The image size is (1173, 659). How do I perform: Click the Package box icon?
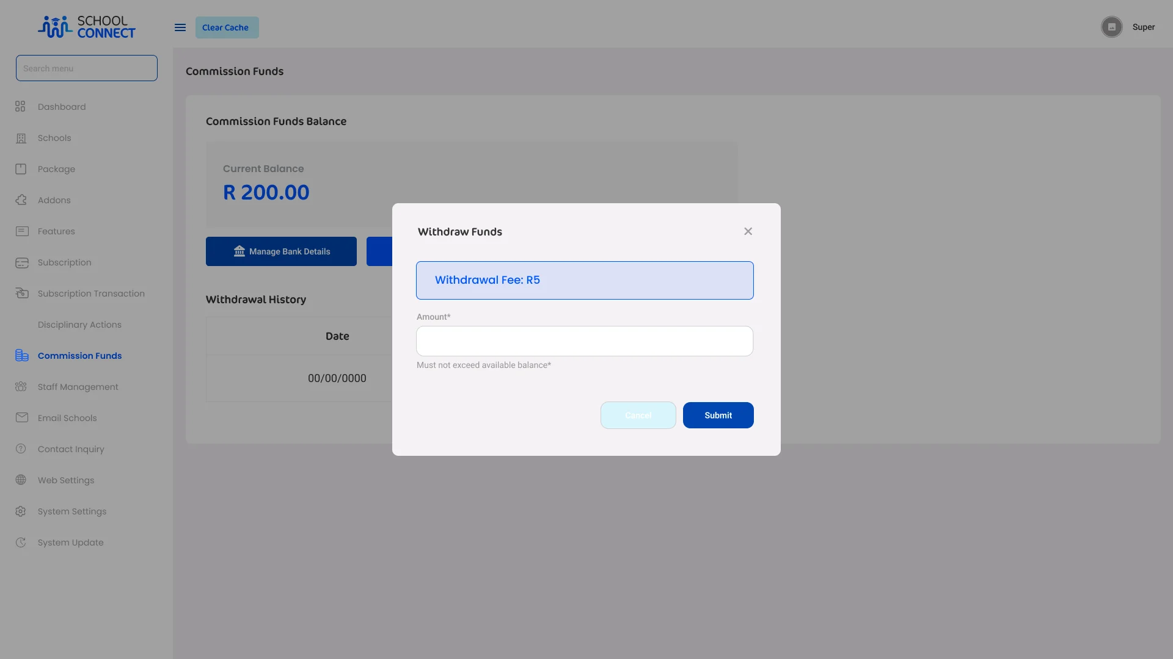pyautogui.click(x=21, y=169)
